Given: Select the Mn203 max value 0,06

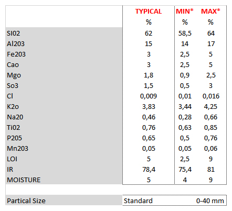Looking at the screenshot, I should point(210,149).
